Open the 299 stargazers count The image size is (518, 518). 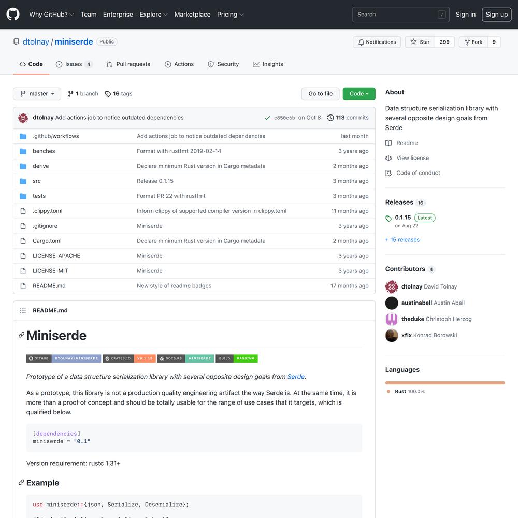444,42
